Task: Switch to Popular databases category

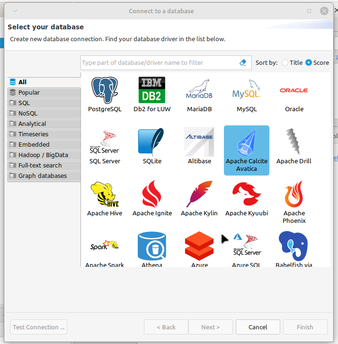Action: (44, 93)
